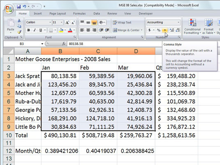This screenshot has height=165, width=220.
Task: Expand the Accounting number format dropdown
Action: click(x=178, y=22)
